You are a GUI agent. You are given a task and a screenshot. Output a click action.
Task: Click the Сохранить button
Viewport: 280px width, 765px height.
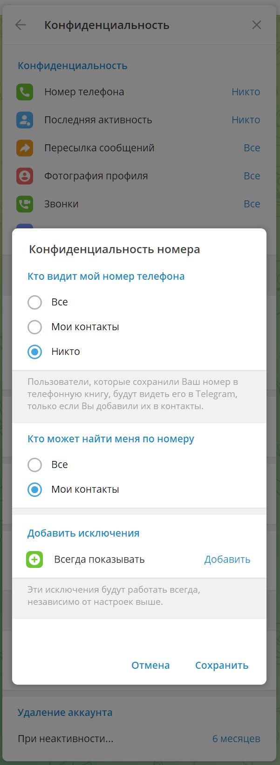click(222, 666)
